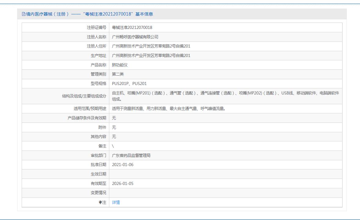
Task: Click the 产品储存条件及有效期 label
Action: point(87,118)
